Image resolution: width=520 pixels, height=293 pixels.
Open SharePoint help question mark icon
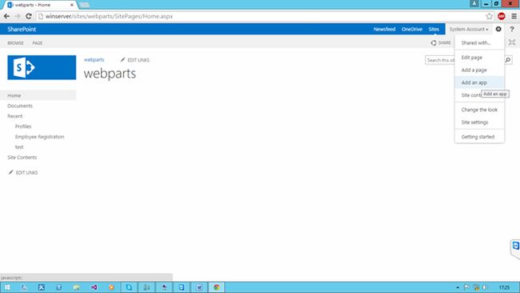tap(512, 29)
